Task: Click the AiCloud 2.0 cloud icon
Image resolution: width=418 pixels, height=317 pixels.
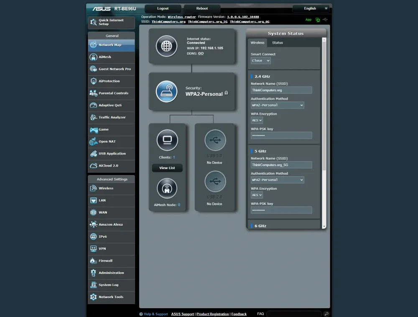Action: click(x=93, y=165)
